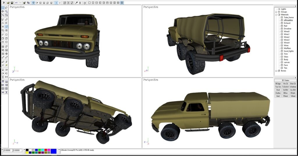Click the Save disk icon
Image resolution: width=298 pixels, height=156 pixels.
12,3
